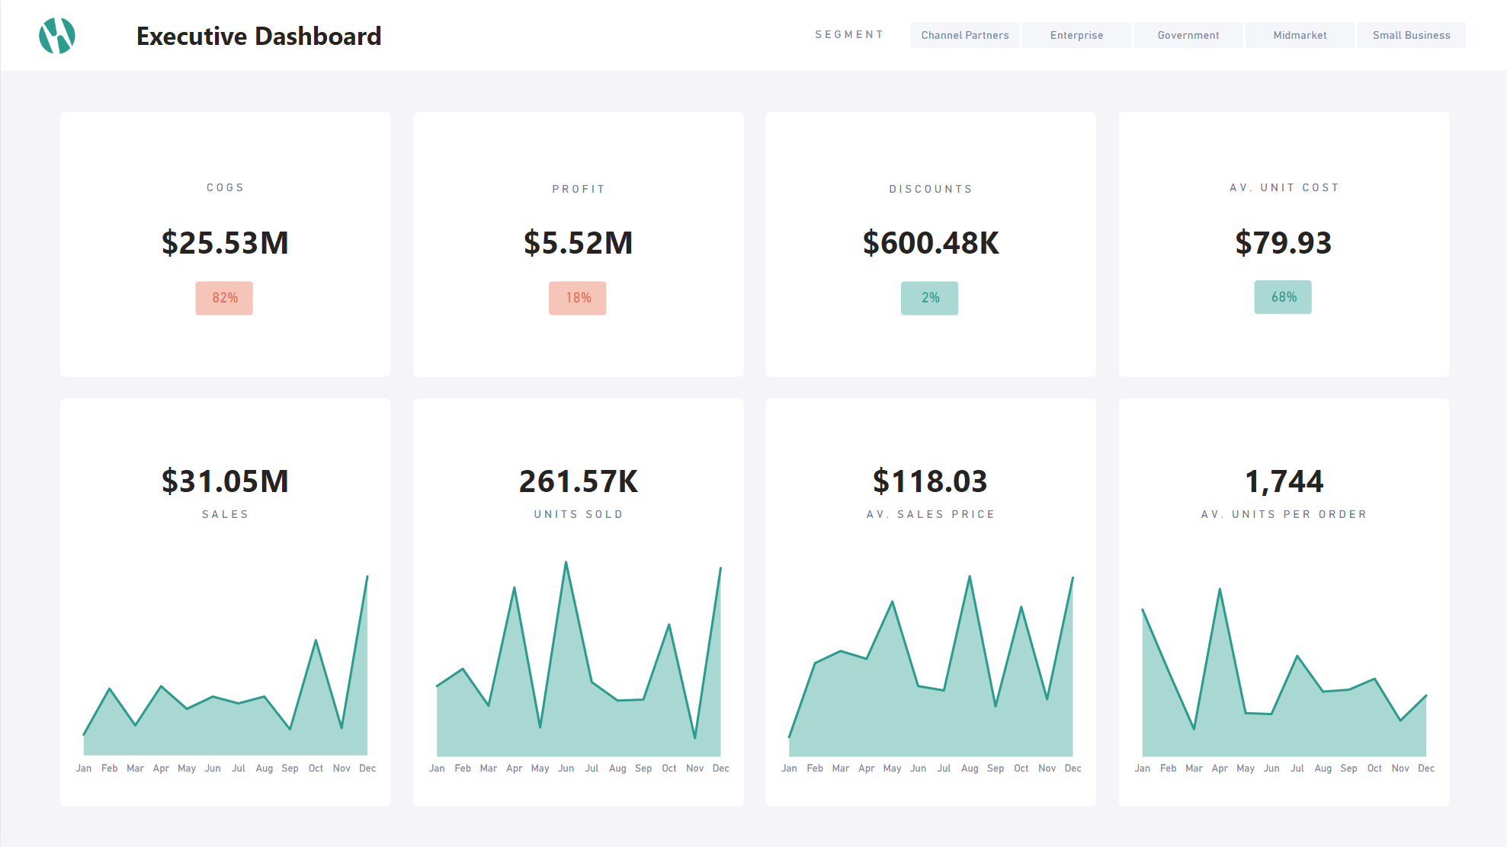Click the Jan axis label under Units Sold chart
This screenshot has width=1507, height=847.
coord(437,769)
